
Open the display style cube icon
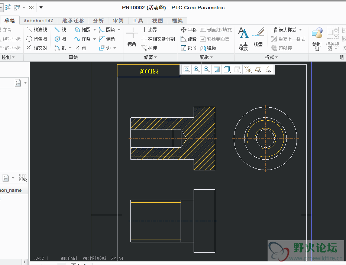point(227,70)
